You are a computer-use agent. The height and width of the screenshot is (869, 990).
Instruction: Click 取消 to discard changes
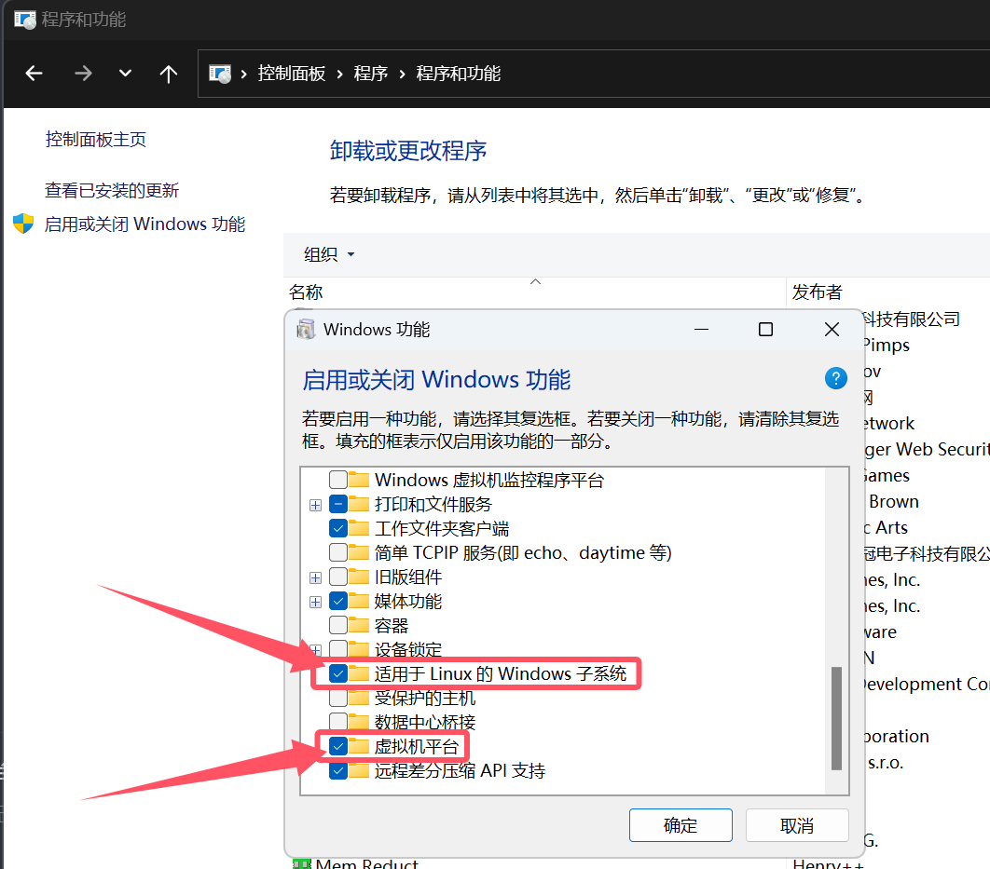click(797, 825)
